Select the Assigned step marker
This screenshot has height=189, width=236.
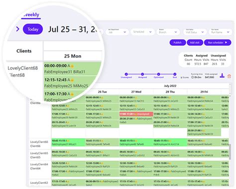142,74
